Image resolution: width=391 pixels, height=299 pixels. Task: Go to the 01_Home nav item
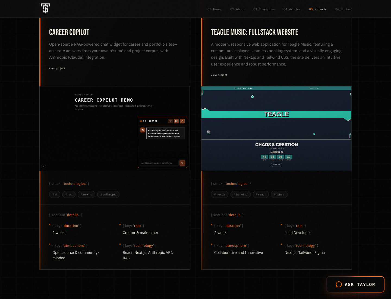(x=215, y=9)
